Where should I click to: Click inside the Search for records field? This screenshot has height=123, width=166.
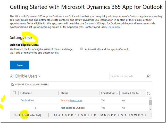pyautogui.click(x=128, y=76)
